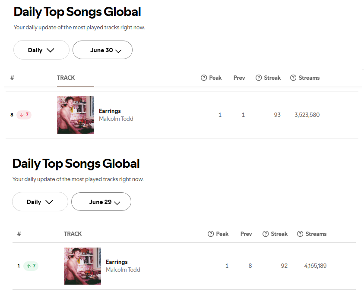Click the Streak help icon in top table
The image size is (364, 298).
pos(259,78)
